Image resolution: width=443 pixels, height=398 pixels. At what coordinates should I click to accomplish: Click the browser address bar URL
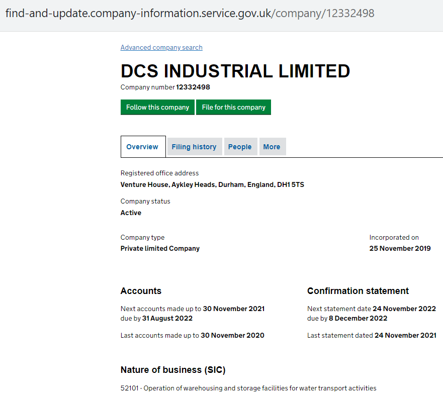190,14
